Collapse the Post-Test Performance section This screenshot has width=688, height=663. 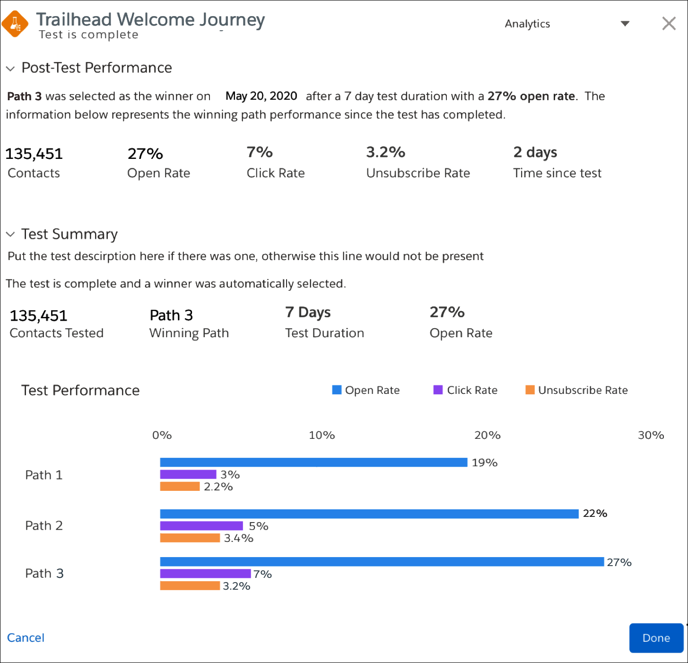click(10, 69)
